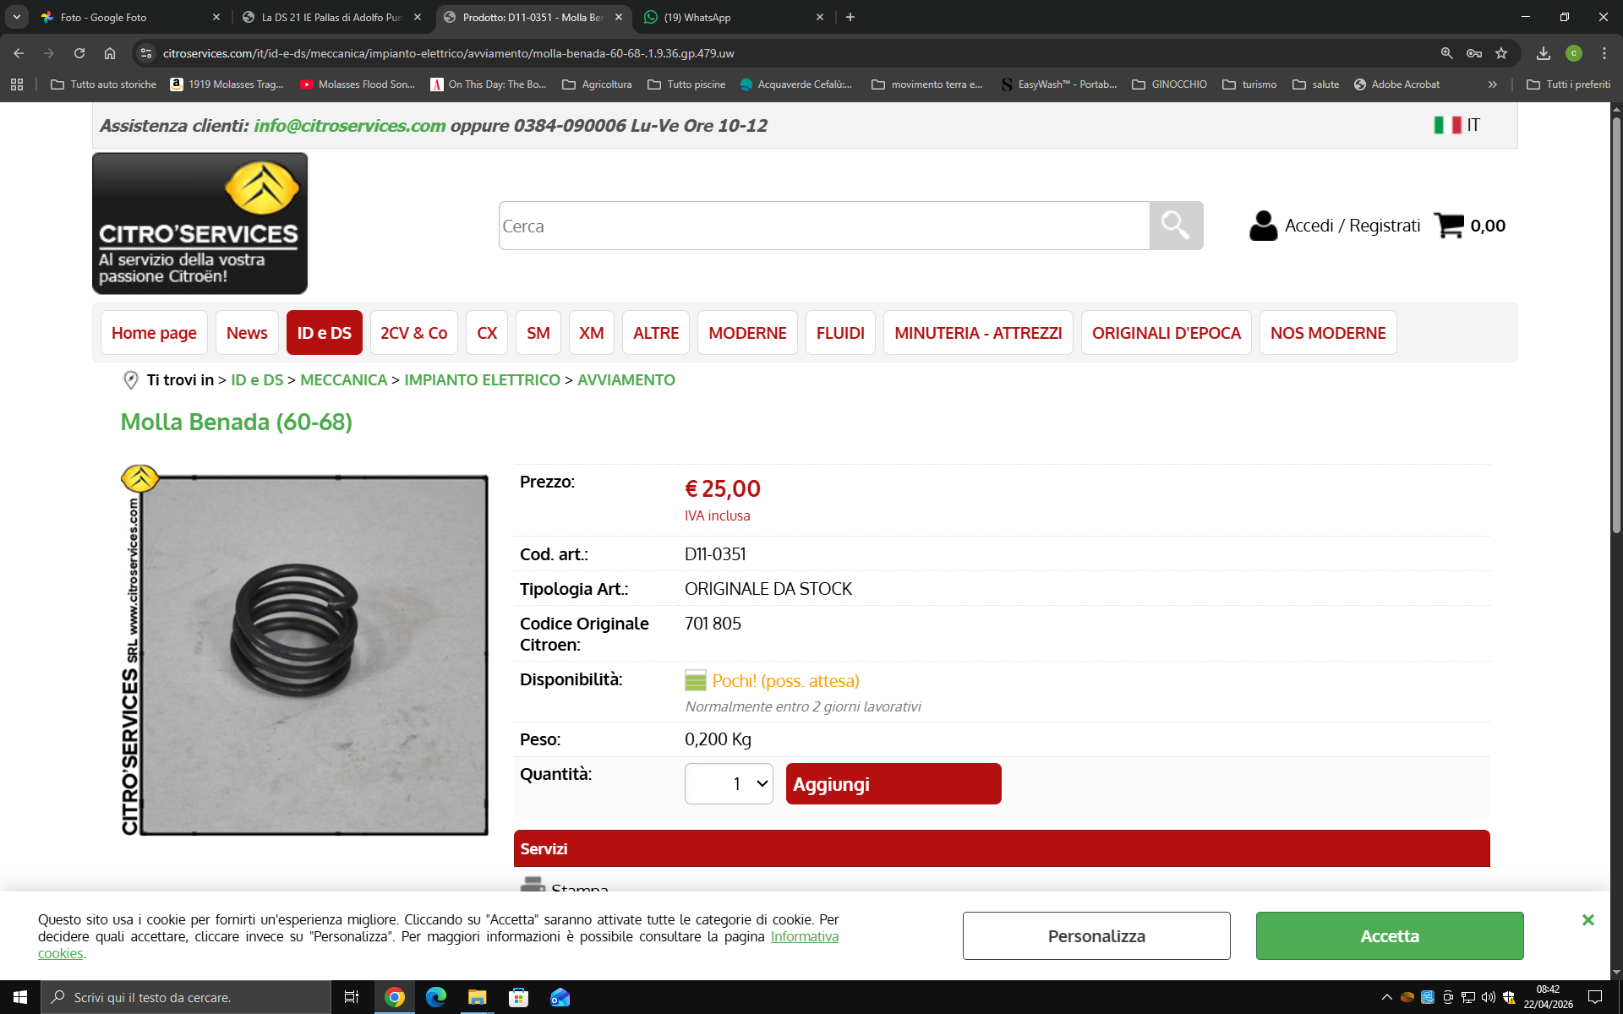Open the ORIGINALI D'EPOCA category
Screen dimensions: 1623x1014
1167,333
